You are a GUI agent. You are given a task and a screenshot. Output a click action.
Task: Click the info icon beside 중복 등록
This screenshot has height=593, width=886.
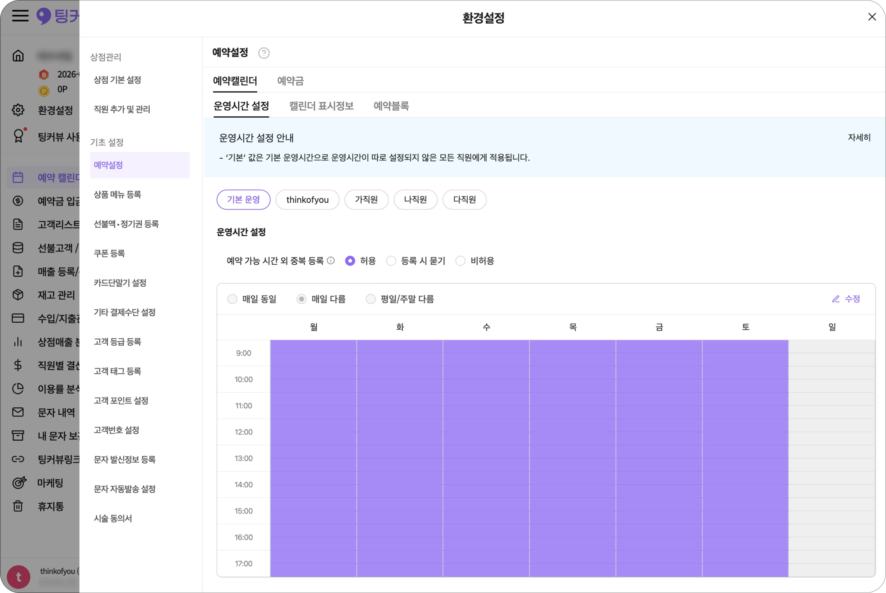331,261
